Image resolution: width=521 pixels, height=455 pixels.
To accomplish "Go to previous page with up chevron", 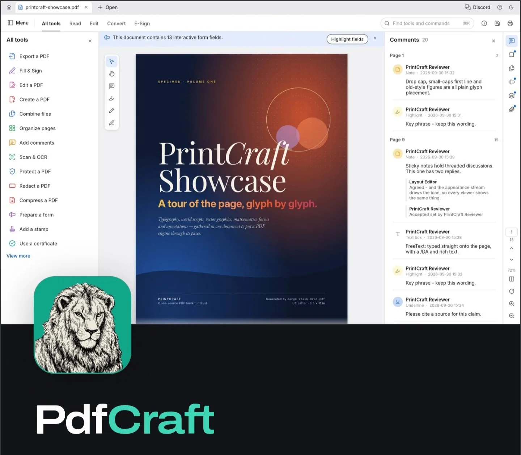I will coord(512,248).
